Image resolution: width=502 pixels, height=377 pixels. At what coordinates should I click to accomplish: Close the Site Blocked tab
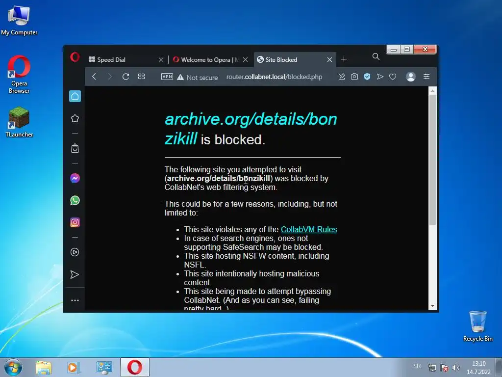coord(329,59)
